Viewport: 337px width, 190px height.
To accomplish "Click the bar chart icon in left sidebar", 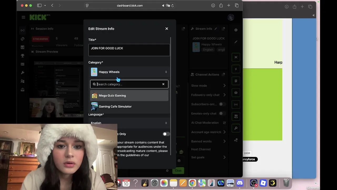I will pos(23,47).
